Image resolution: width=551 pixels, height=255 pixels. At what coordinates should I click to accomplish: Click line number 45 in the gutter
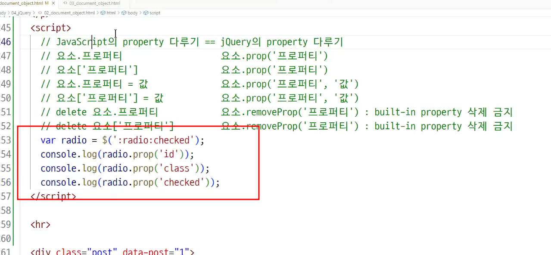pyautogui.click(x=6, y=28)
